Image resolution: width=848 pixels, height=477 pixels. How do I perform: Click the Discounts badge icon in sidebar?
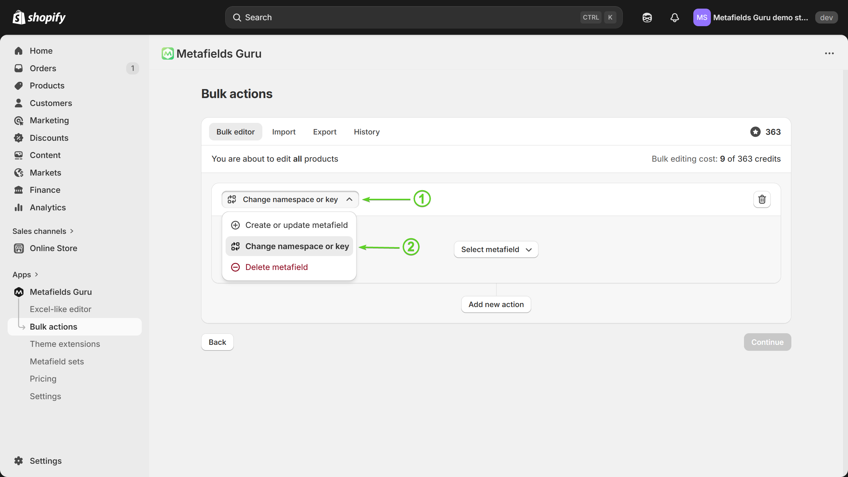[19, 138]
